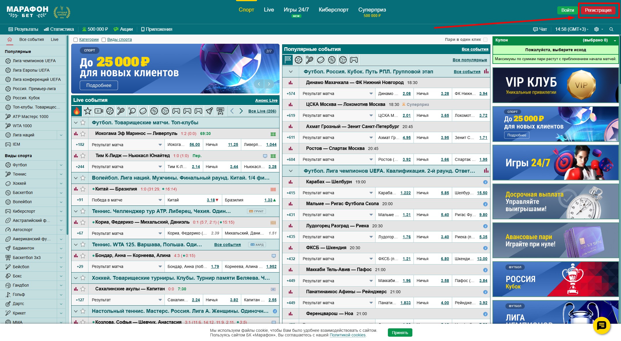The width and height of the screenshot is (621, 341).
Task: Click the home icon in left sidebar
Action: click(10, 39)
